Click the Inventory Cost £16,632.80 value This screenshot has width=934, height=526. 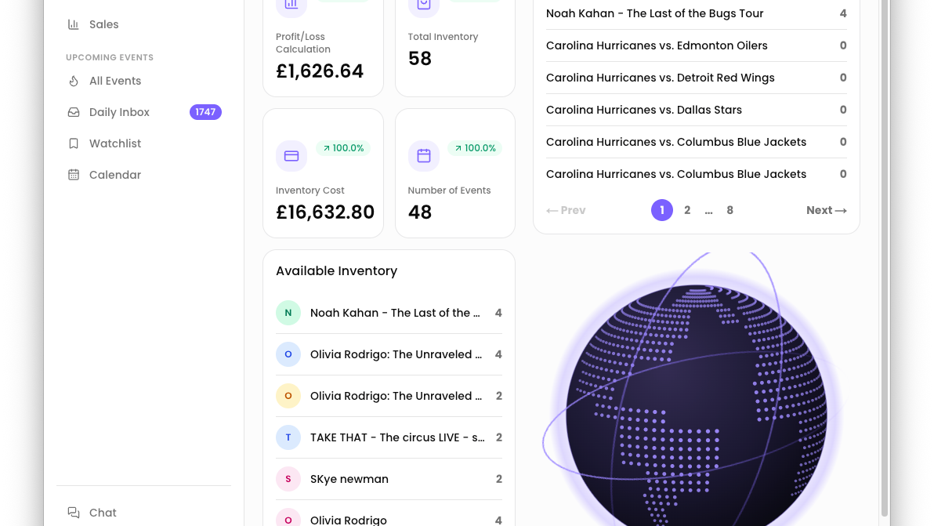coord(325,212)
